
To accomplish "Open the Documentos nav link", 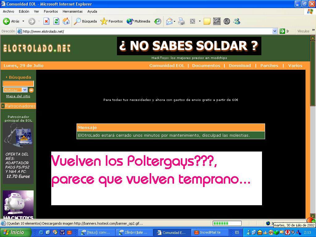I will click(x=206, y=65).
